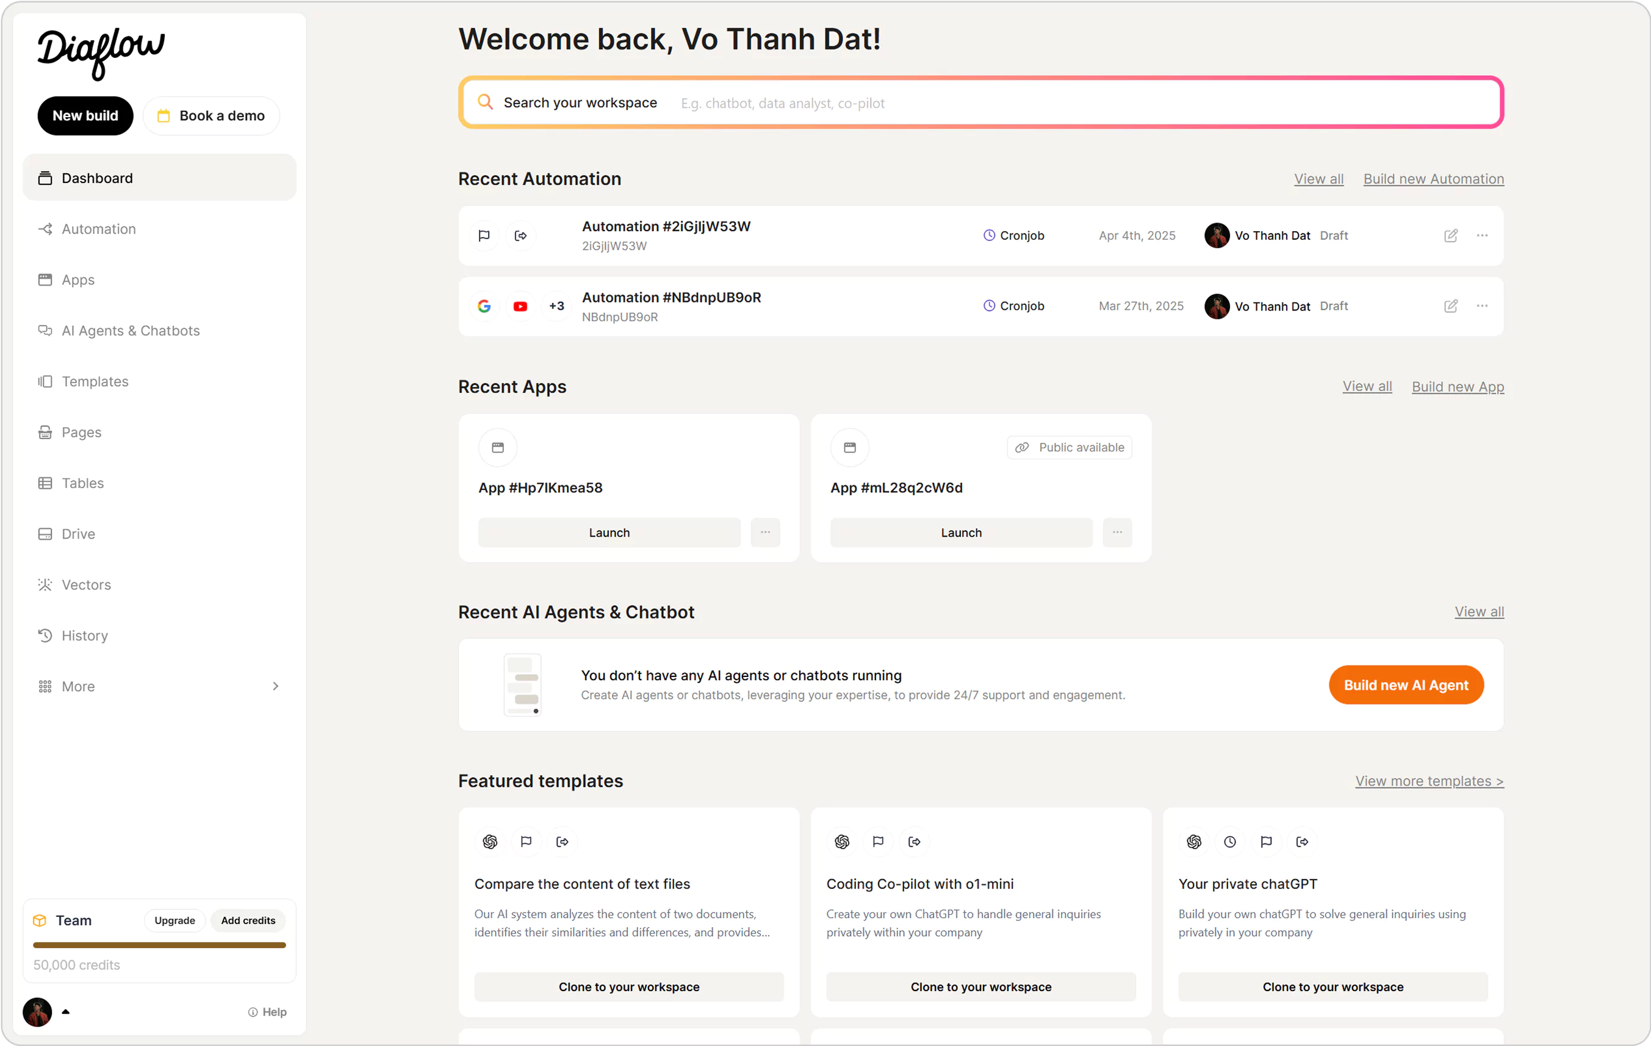Select the Automation sidebar icon
The width and height of the screenshot is (1651, 1046).
pos(45,228)
